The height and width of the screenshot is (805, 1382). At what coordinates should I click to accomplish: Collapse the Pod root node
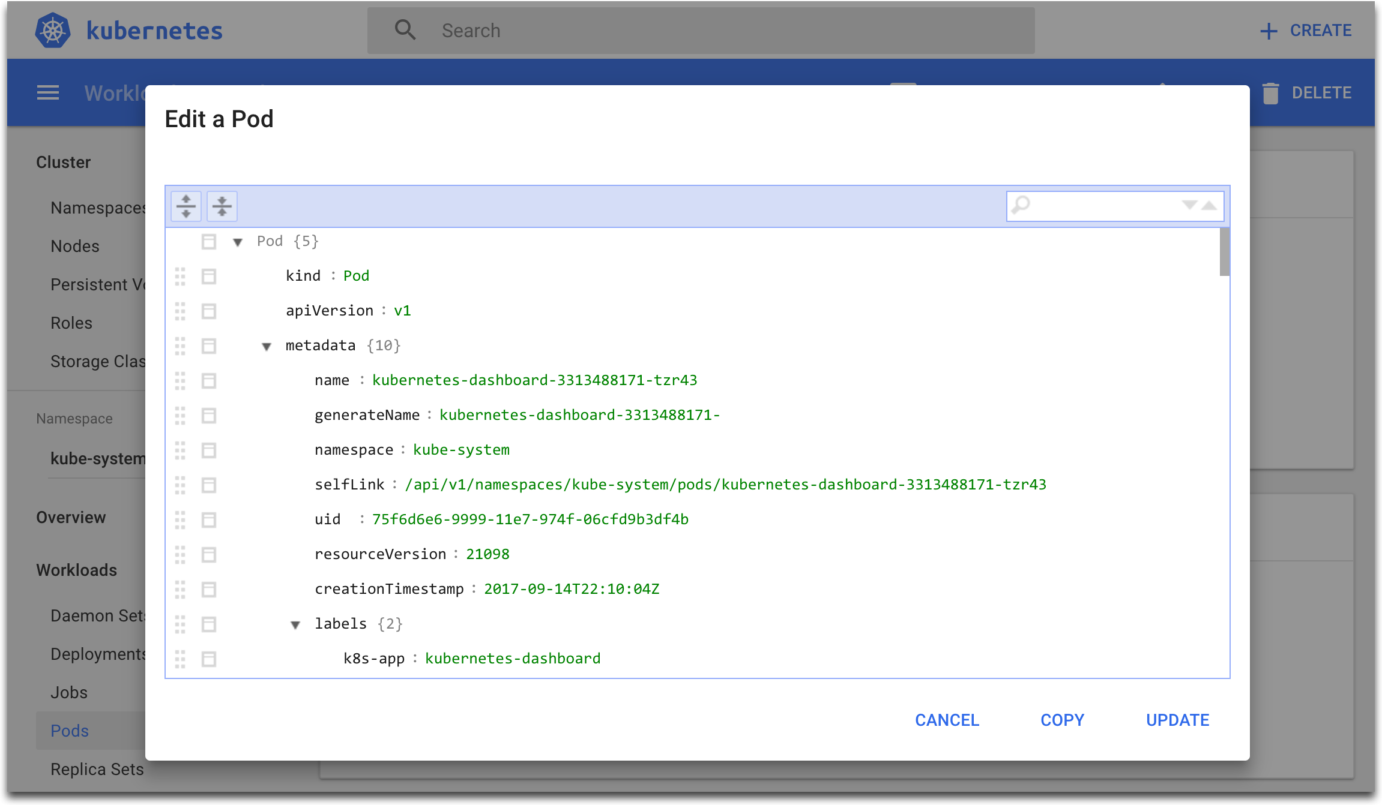[238, 242]
